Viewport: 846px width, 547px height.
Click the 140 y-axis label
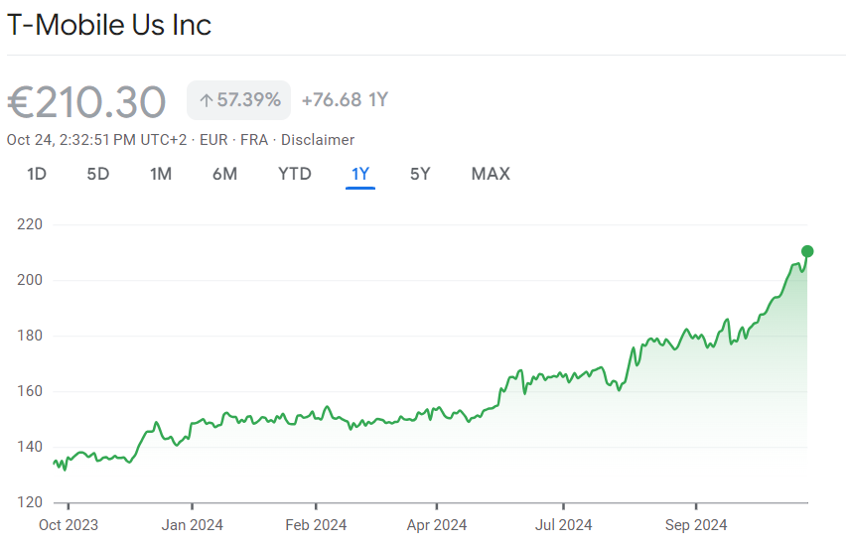coord(30,447)
